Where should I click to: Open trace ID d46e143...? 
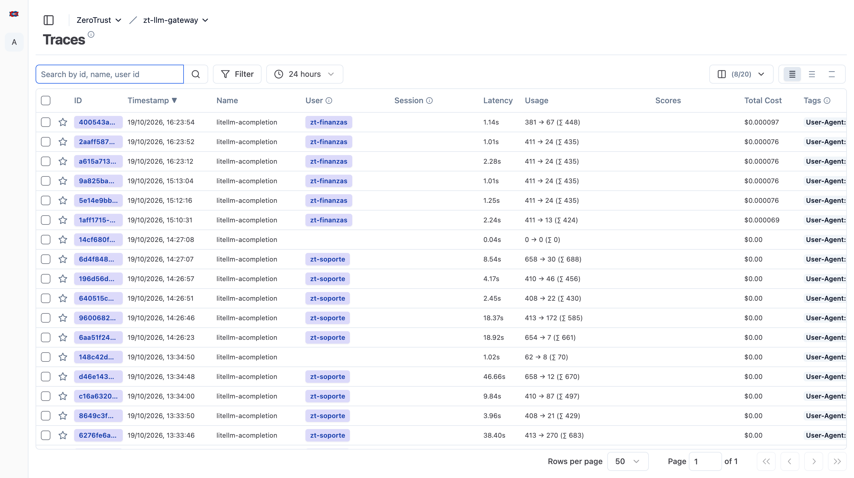coord(98,377)
